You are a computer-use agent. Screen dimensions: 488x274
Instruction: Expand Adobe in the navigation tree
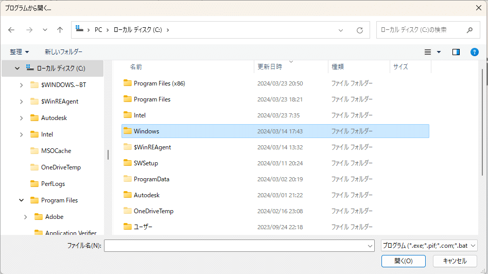pos(26,217)
